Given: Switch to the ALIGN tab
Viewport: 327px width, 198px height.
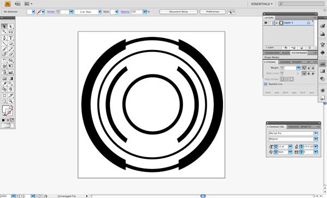Looking at the screenshot, I should (x=286, y=53).
